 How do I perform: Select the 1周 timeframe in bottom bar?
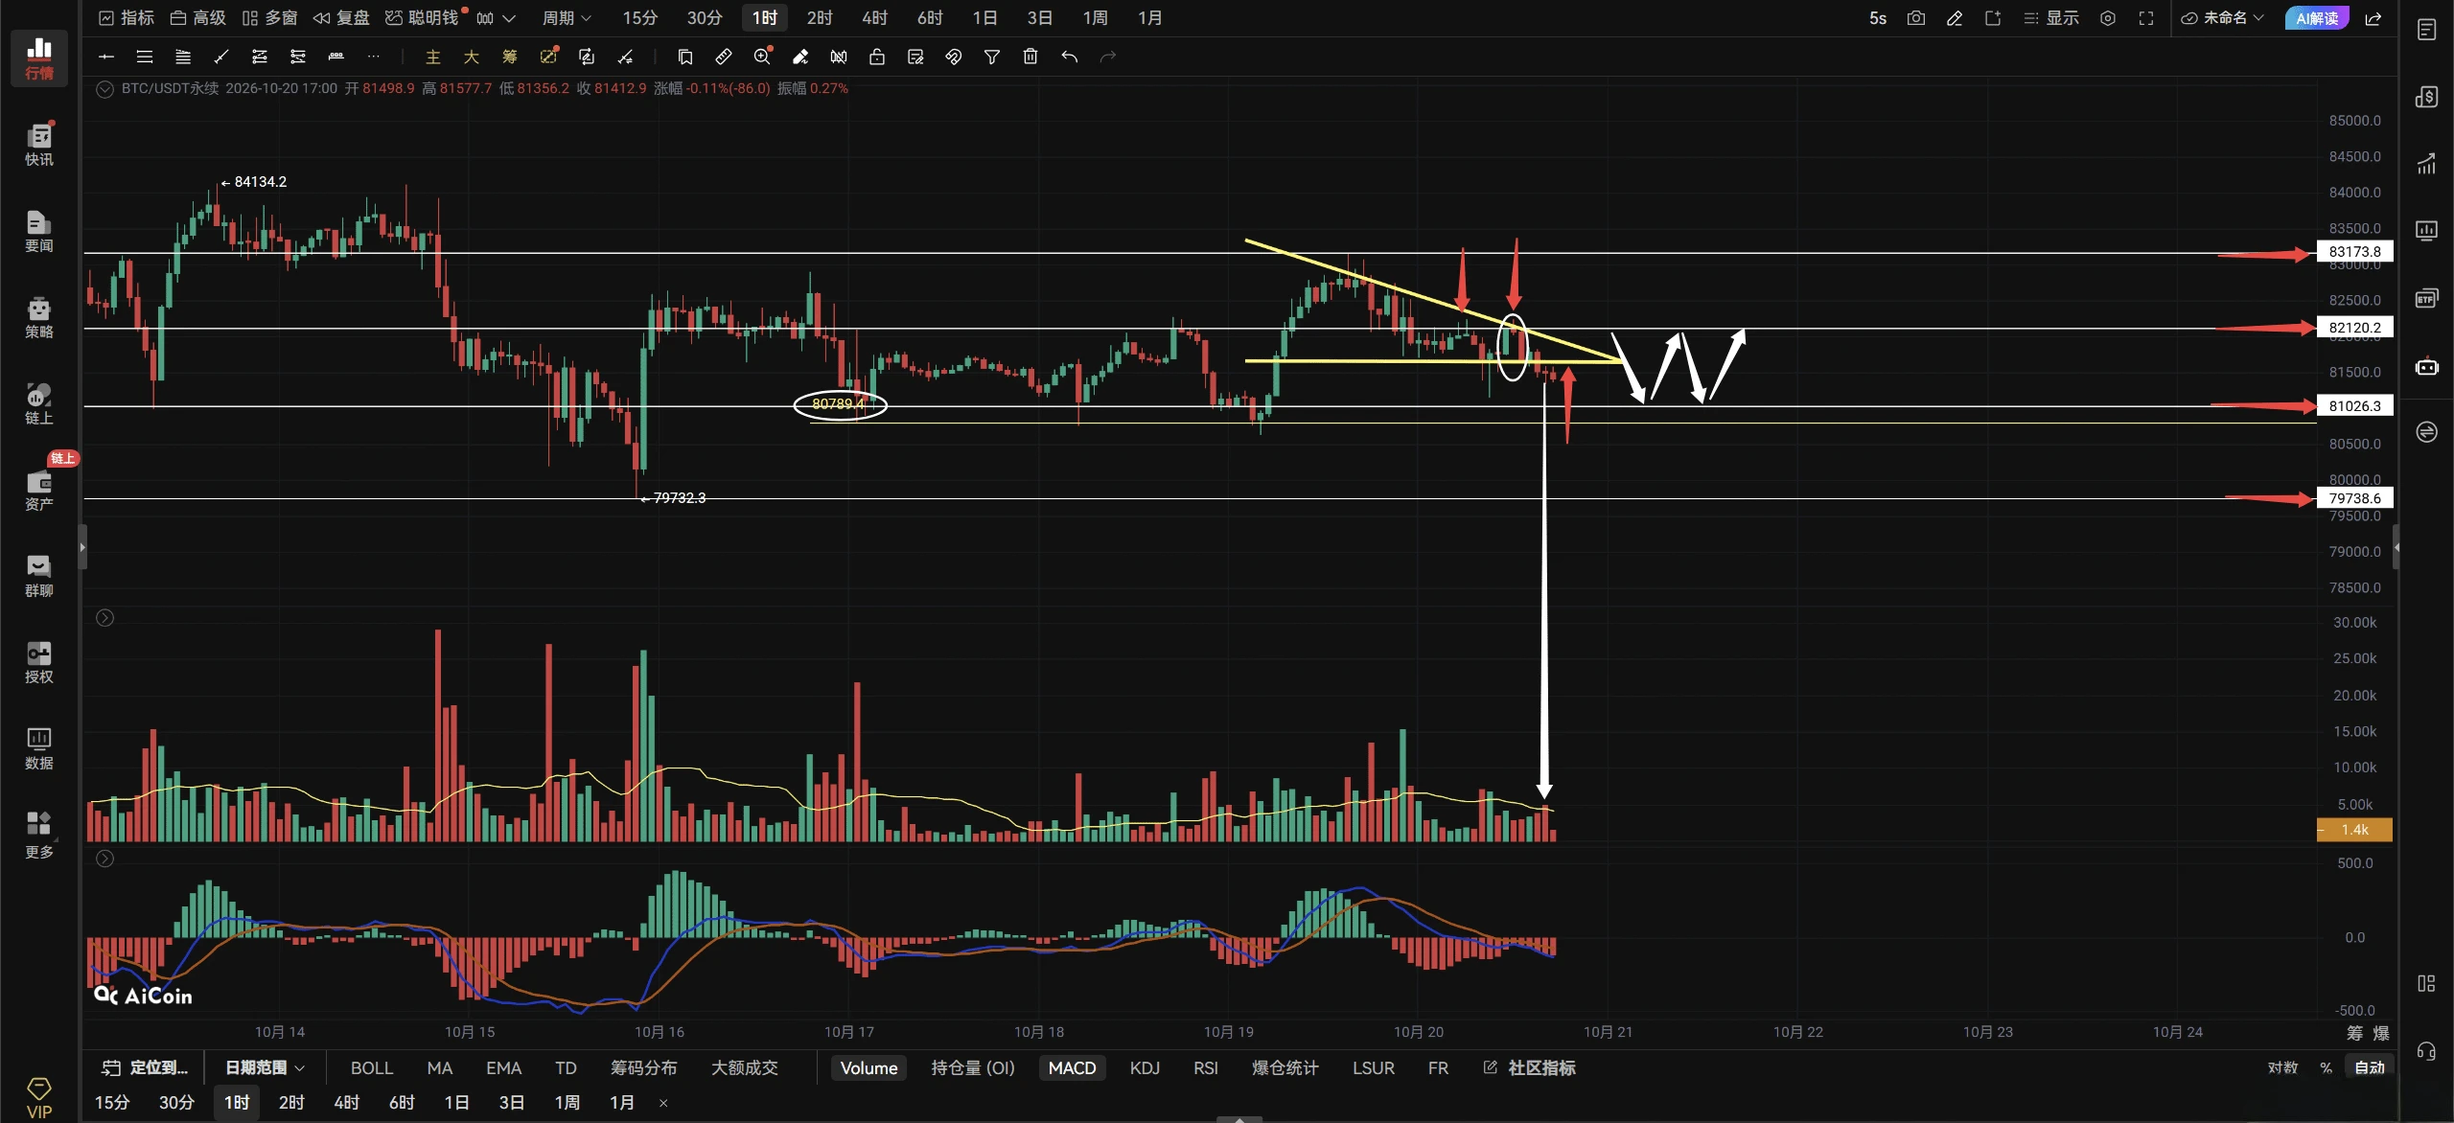click(567, 1103)
